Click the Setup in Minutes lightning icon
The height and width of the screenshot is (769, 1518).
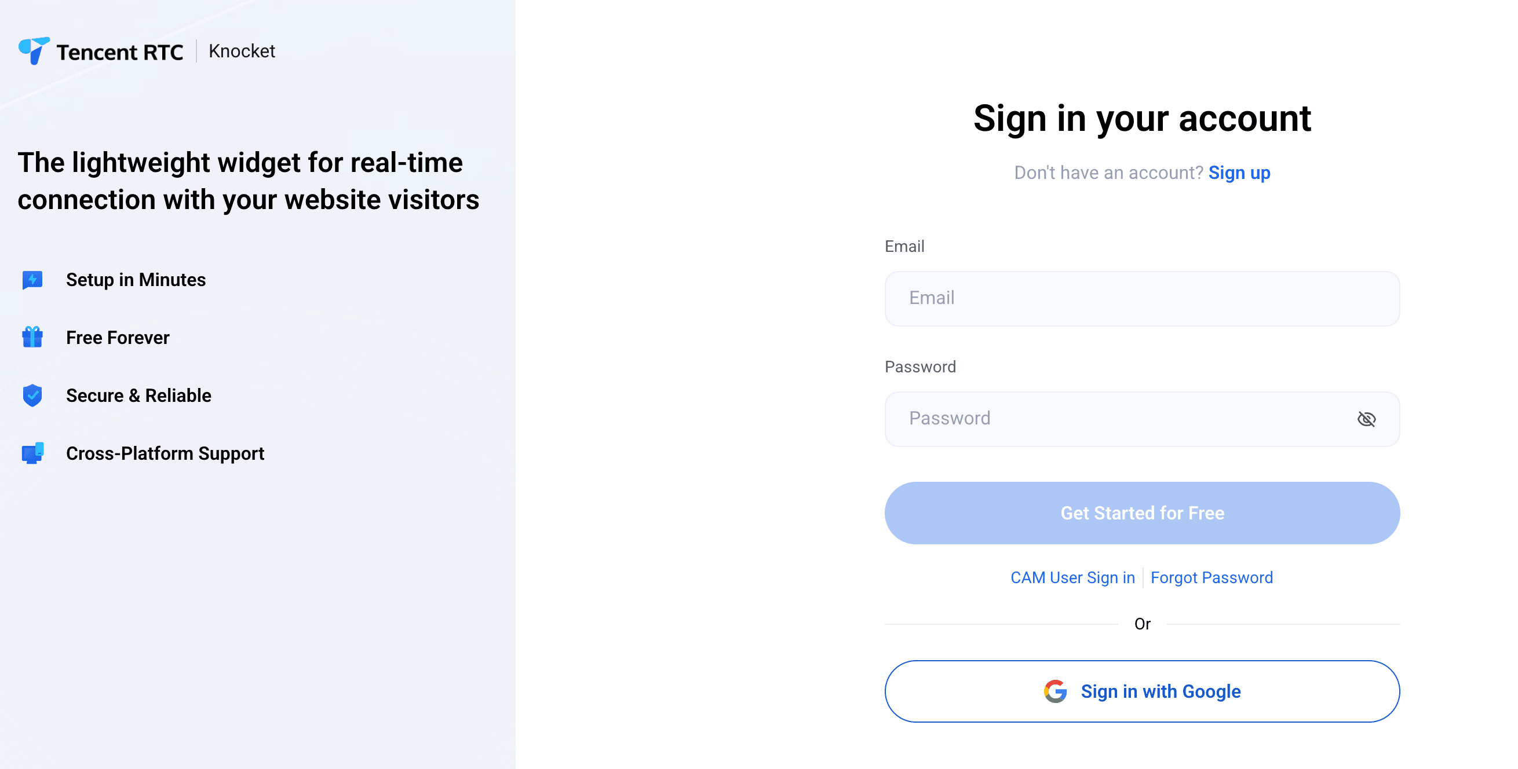tap(32, 280)
